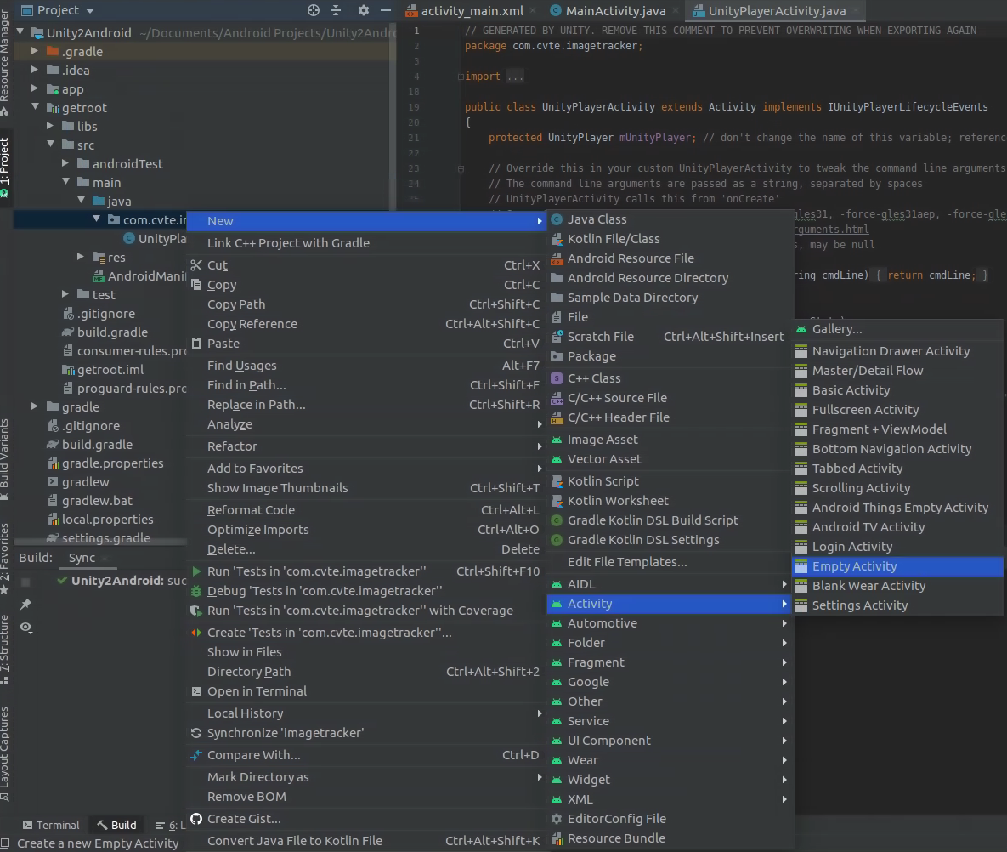Collapse the getroot module arrow
This screenshot has height=852, width=1007.
click(x=36, y=106)
